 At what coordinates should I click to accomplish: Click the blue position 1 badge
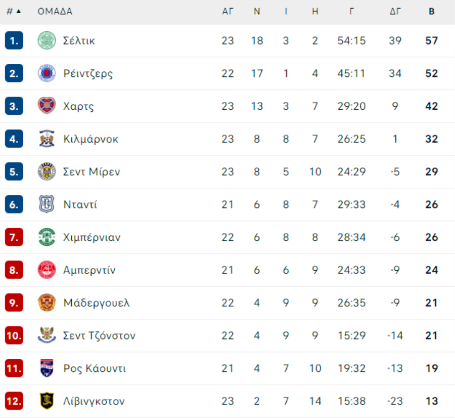pyautogui.click(x=14, y=40)
